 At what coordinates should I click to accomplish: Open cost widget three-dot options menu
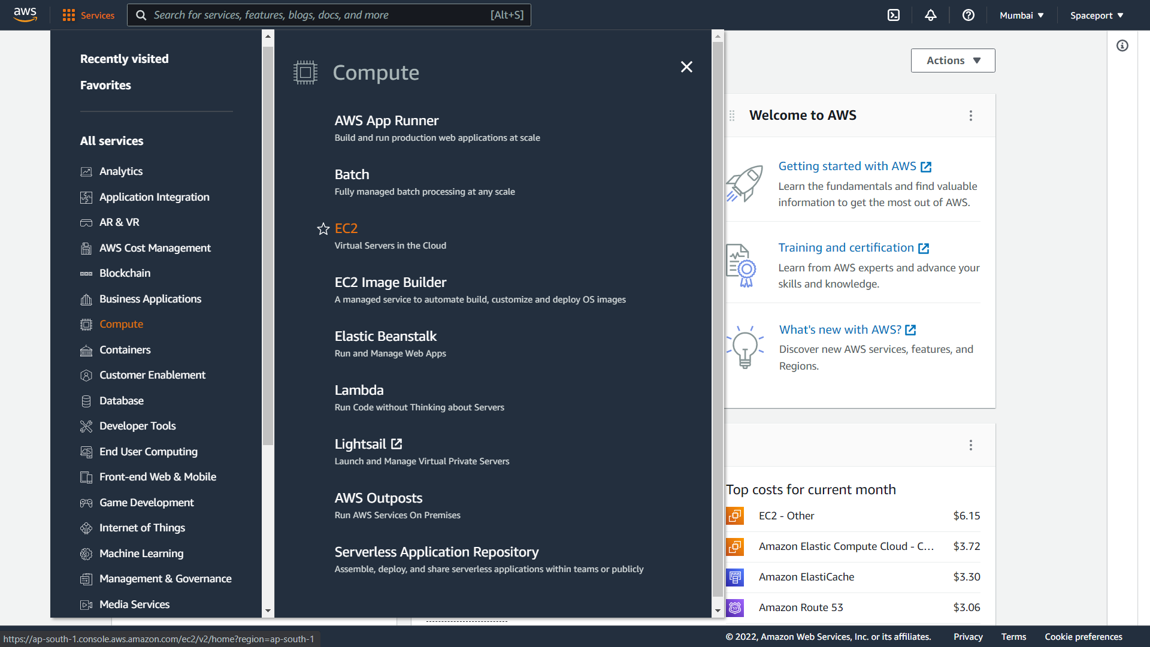pos(971,445)
